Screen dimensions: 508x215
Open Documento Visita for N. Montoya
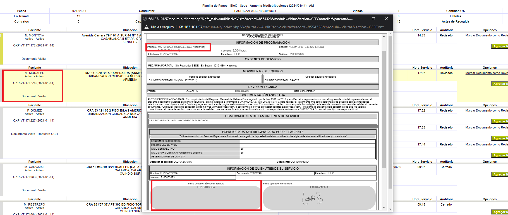point(33,59)
